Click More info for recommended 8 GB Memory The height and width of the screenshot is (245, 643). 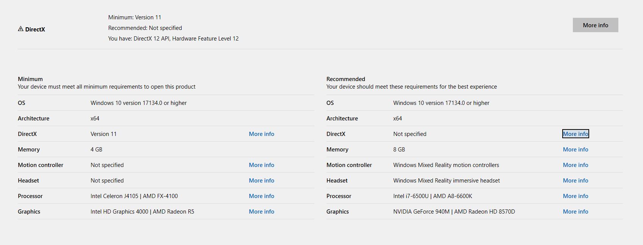point(575,150)
